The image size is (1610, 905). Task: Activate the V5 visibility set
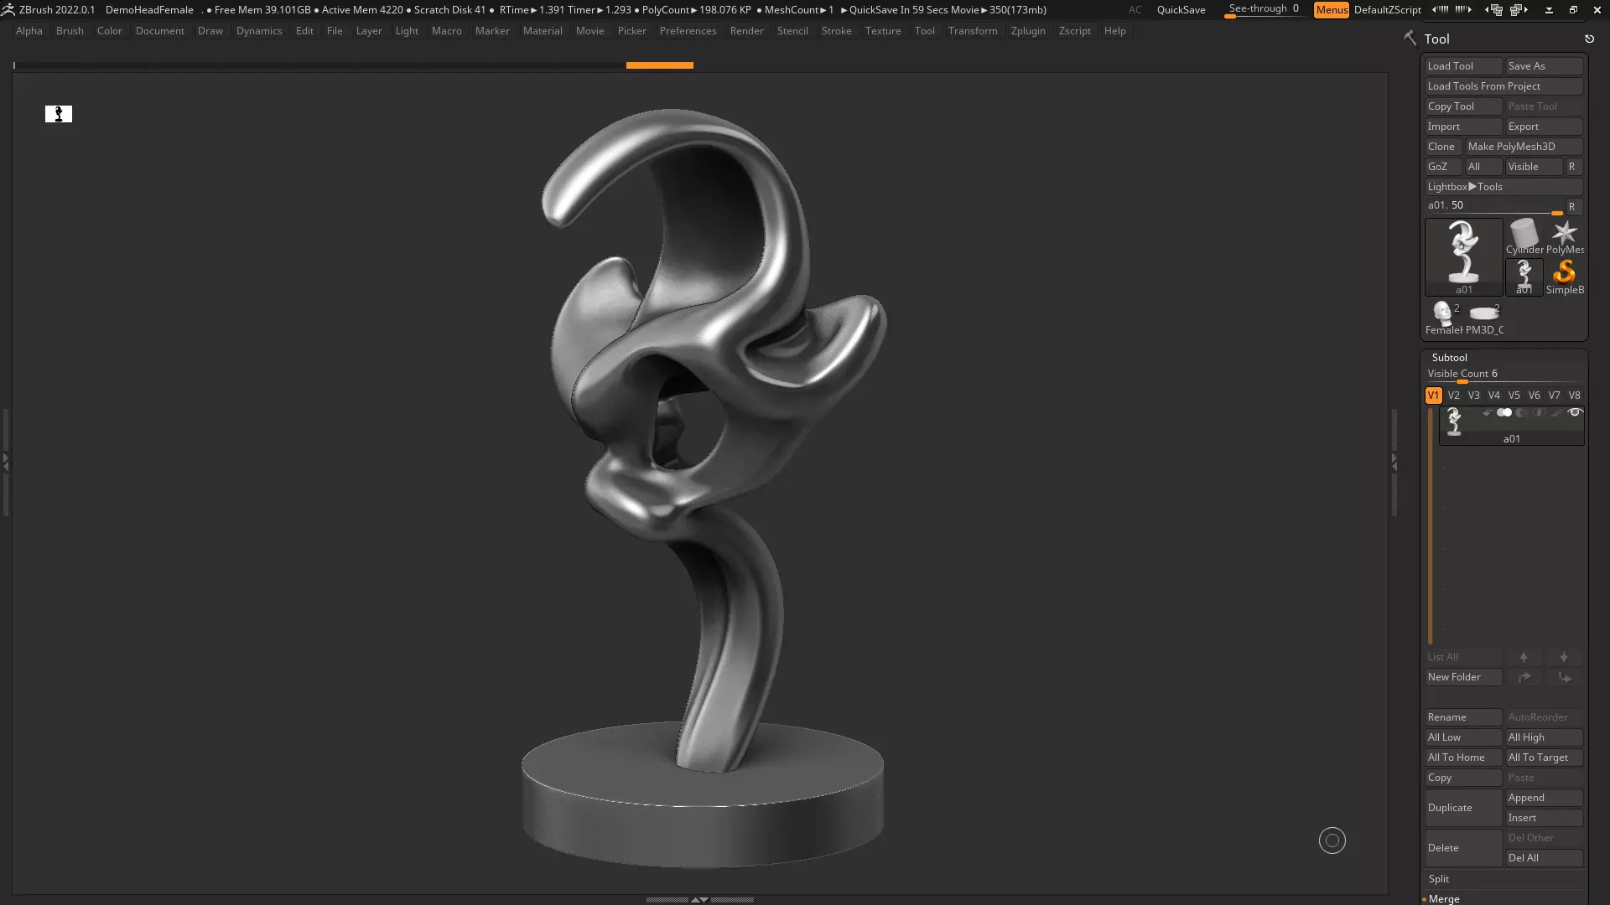[x=1514, y=396]
